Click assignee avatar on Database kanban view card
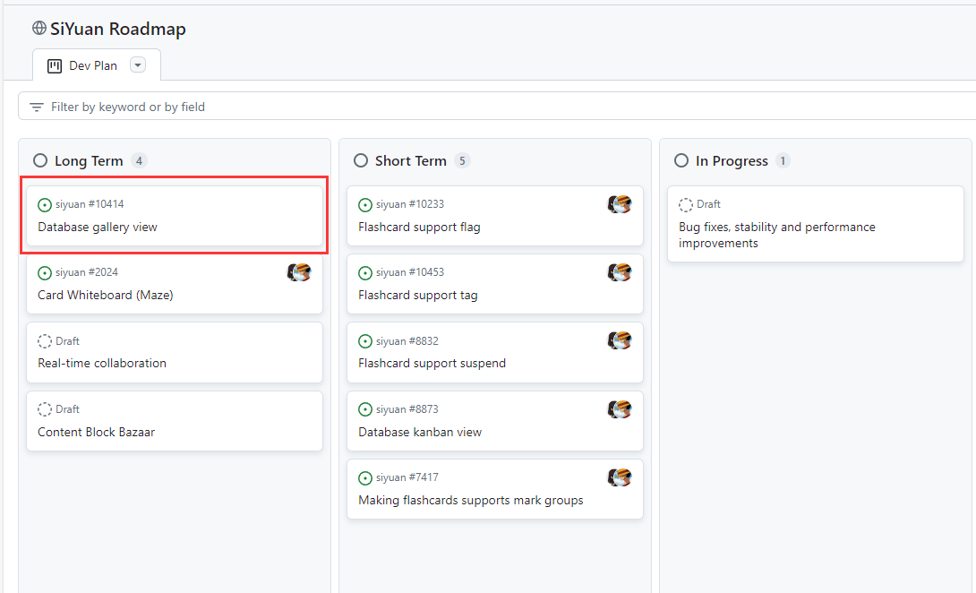Viewport: 976px width, 593px height. [620, 409]
